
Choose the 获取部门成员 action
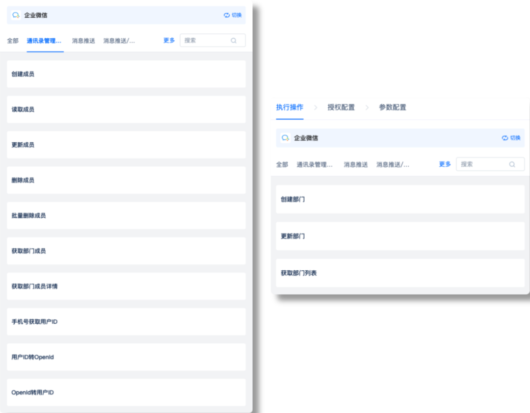click(x=127, y=251)
